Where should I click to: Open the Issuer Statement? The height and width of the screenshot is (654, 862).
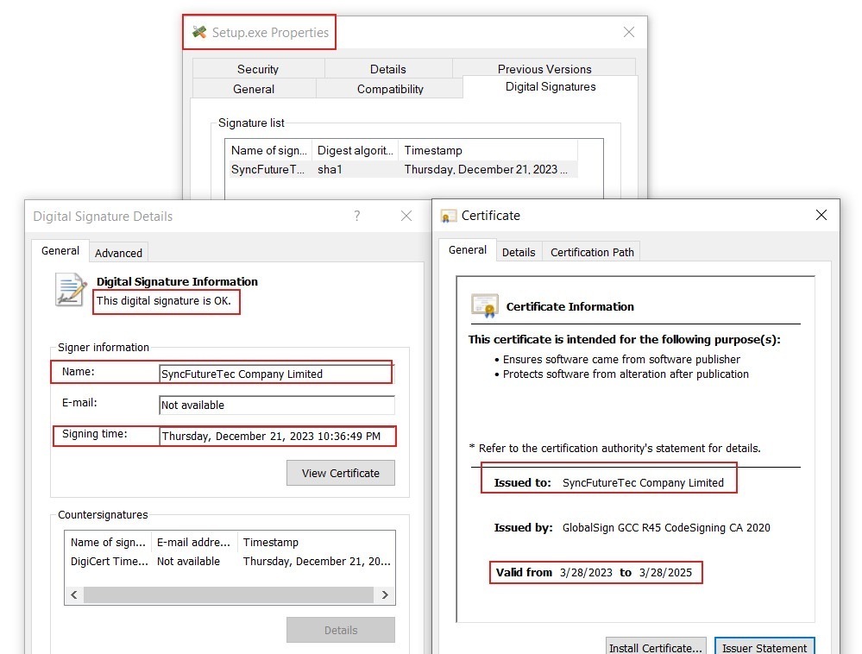coord(764,647)
